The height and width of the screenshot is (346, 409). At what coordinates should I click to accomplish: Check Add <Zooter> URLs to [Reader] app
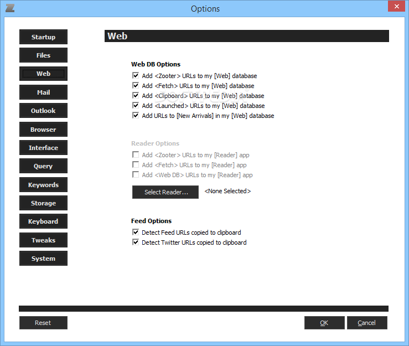click(136, 155)
